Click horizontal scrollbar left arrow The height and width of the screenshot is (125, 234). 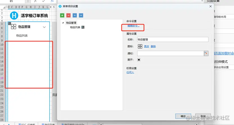click(101, 124)
